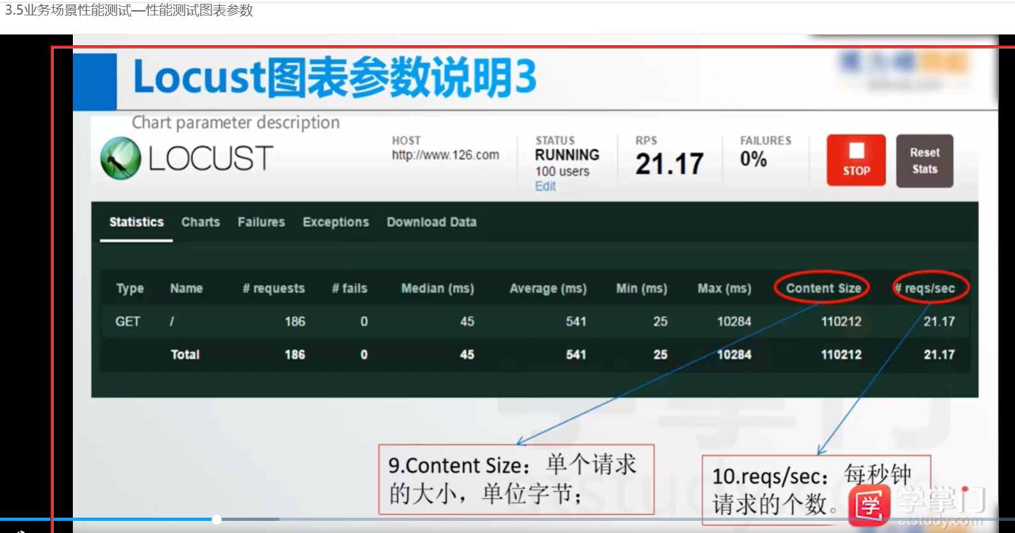Click the Reset Stats button
This screenshot has height=533, width=1015.
point(924,160)
